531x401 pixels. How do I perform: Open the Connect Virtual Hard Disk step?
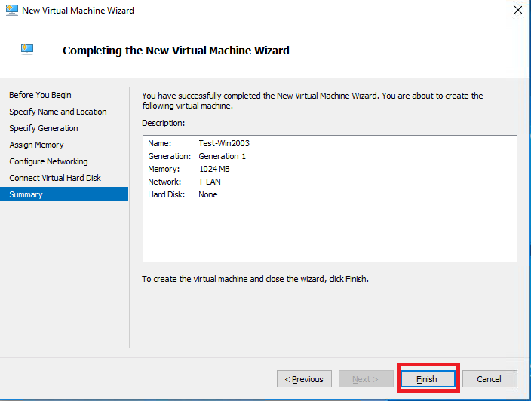(55, 178)
